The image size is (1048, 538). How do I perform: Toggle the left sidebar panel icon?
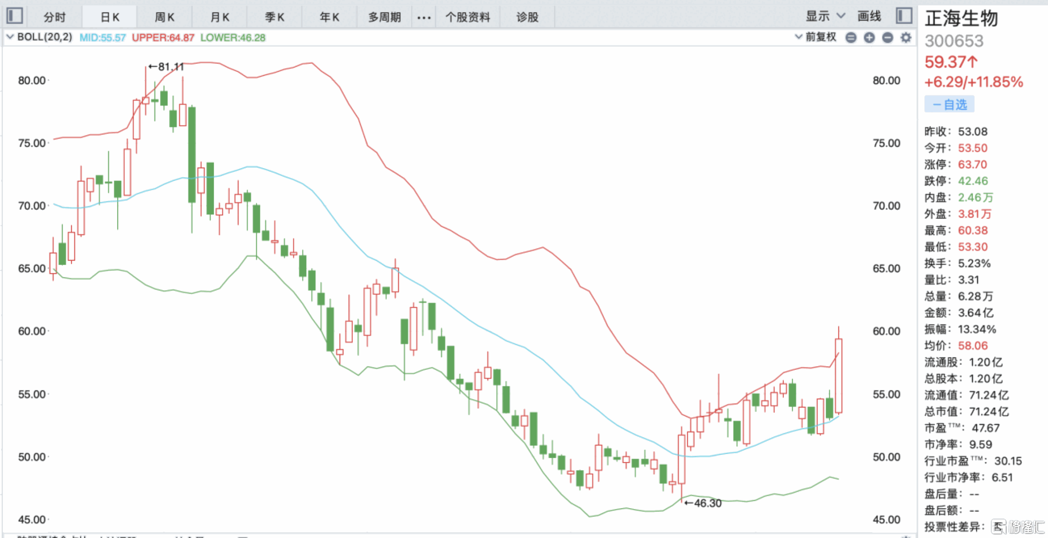coord(15,16)
